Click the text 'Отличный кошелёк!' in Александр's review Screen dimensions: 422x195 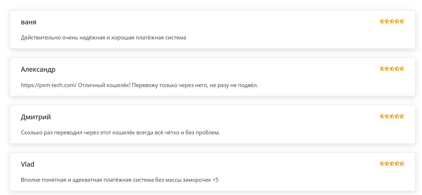pyautogui.click(x=104, y=85)
